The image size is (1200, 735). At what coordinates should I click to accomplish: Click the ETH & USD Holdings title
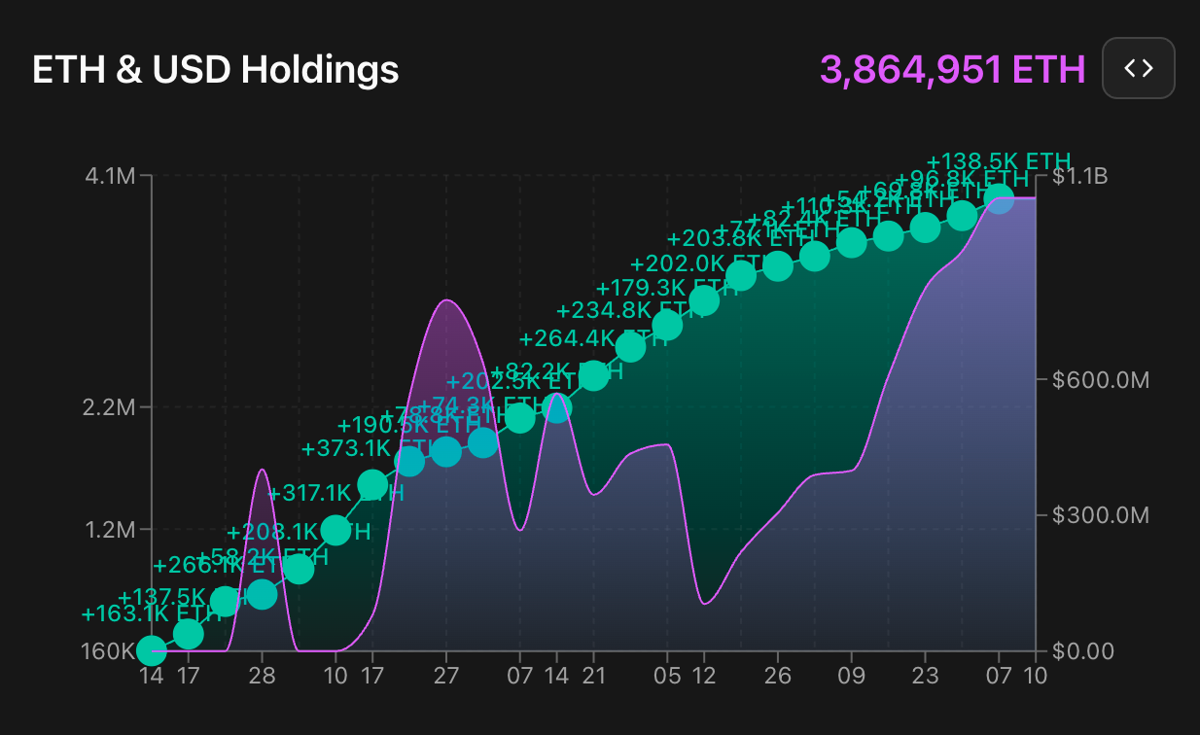(x=216, y=69)
